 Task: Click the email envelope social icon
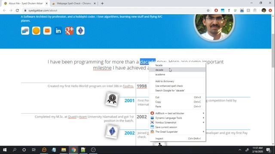pyautogui.click(x=47, y=31)
